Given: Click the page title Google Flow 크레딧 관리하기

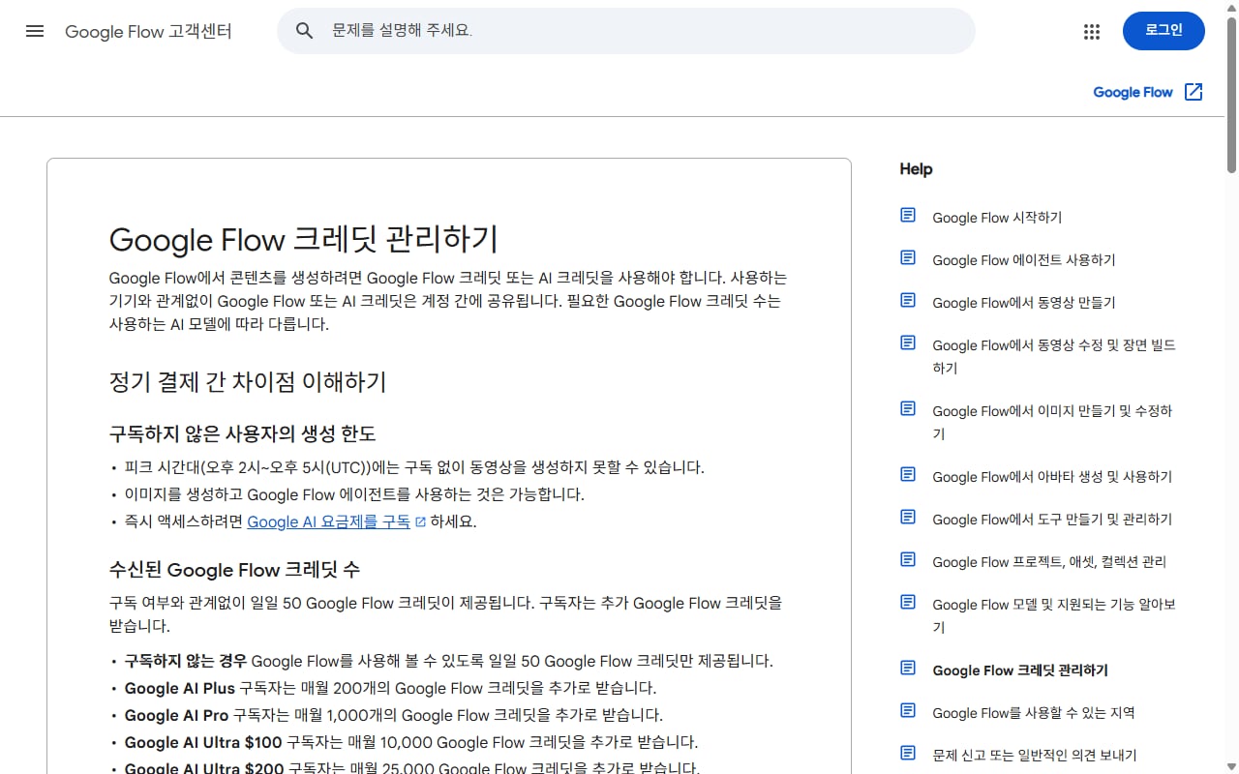Looking at the screenshot, I should coord(304,239).
